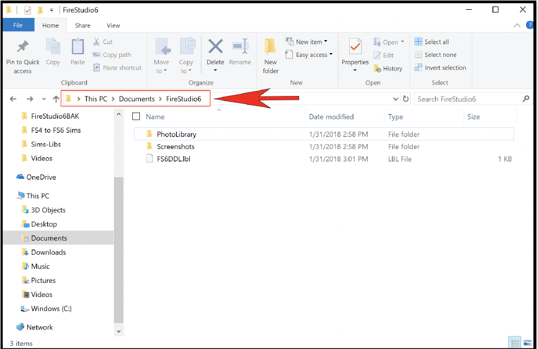Click the Edit command
The image size is (538, 349).
383,55
